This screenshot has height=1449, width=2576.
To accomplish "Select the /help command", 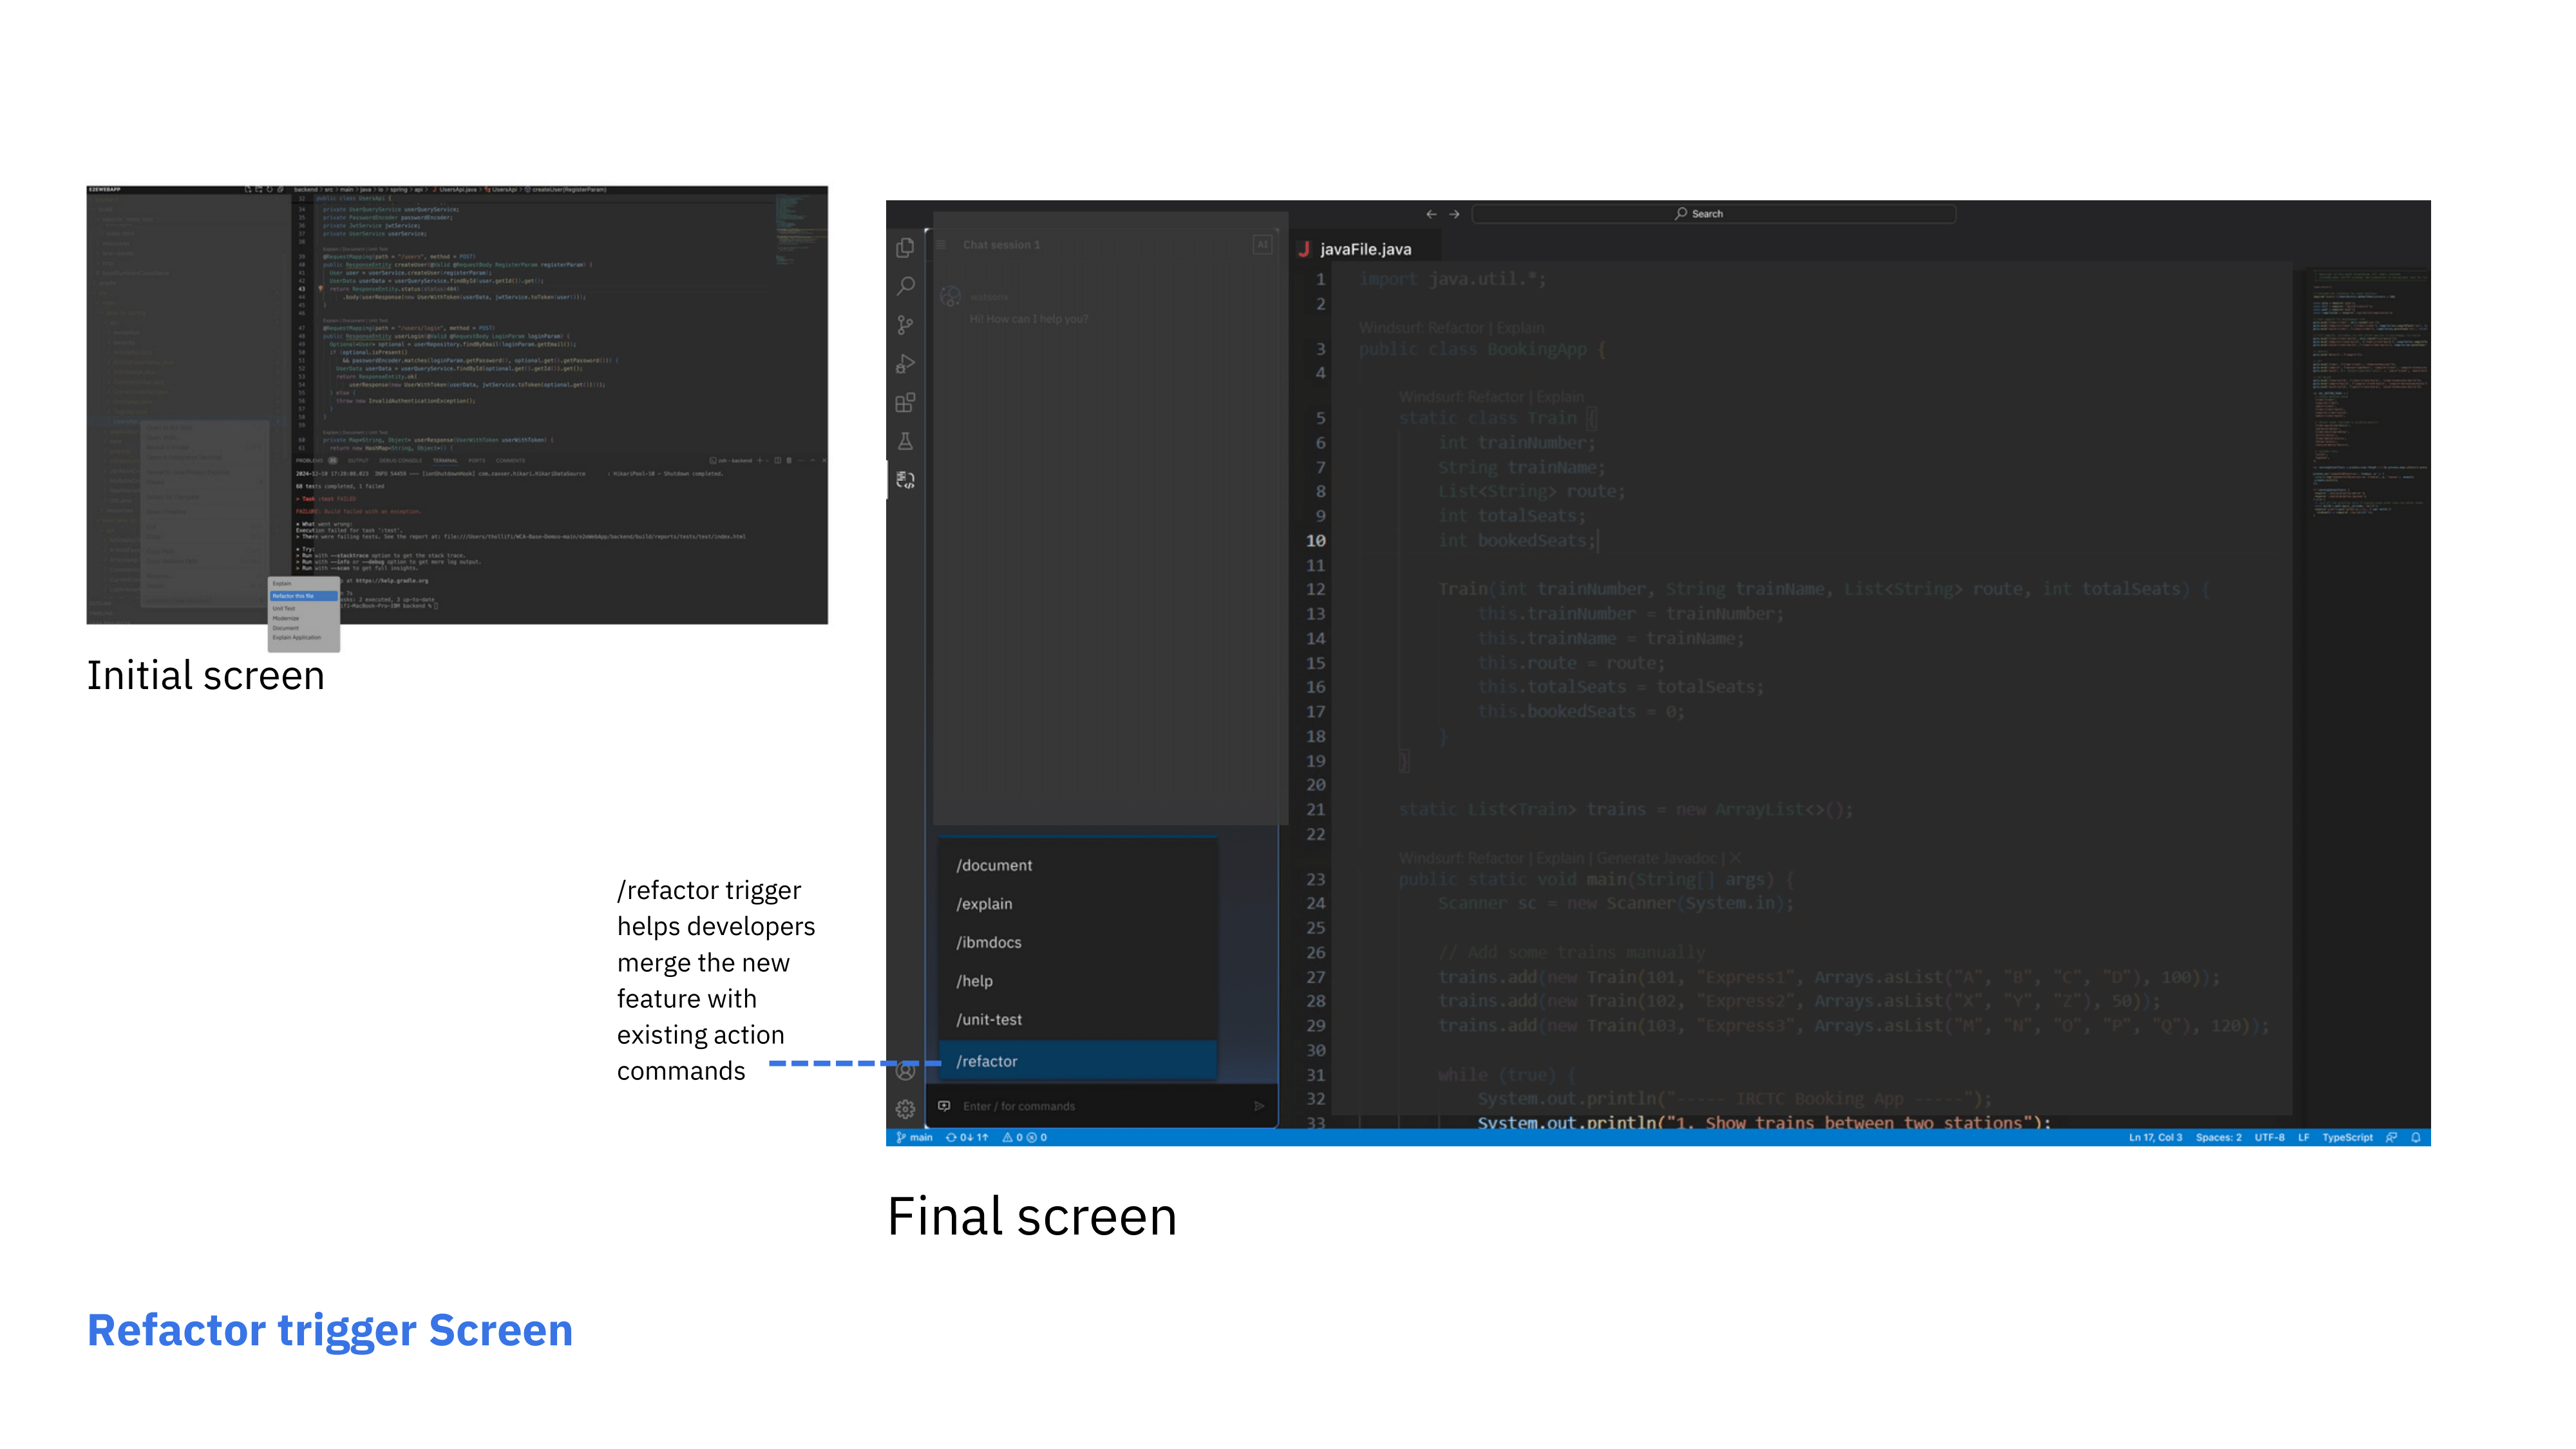I will [1078, 981].
